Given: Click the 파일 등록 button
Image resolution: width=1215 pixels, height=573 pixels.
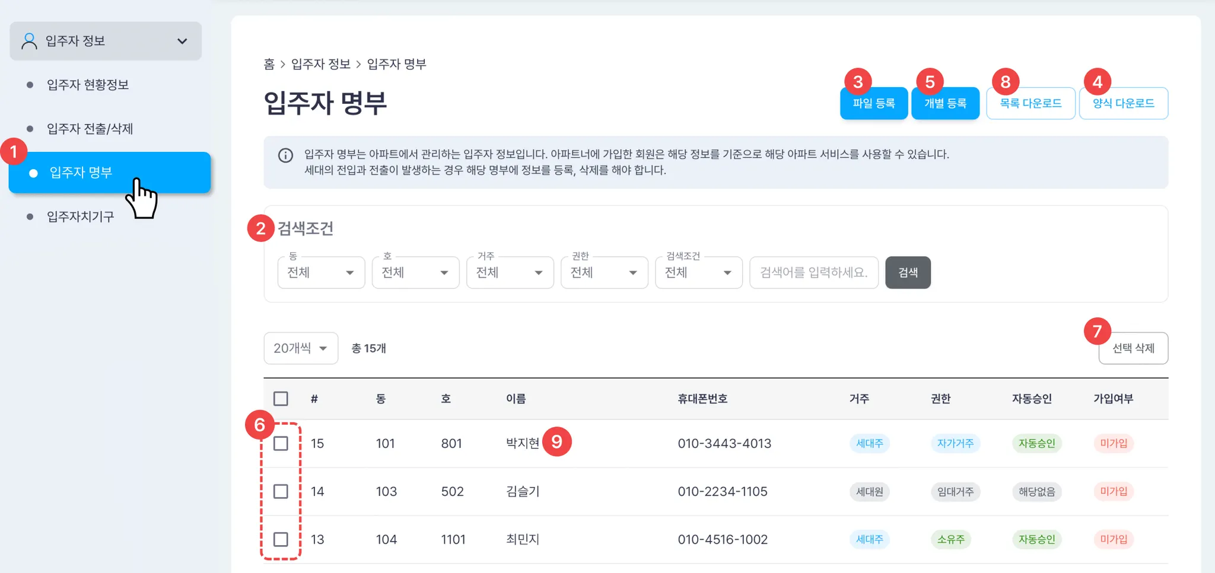Looking at the screenshot, I should coord(873,104).
